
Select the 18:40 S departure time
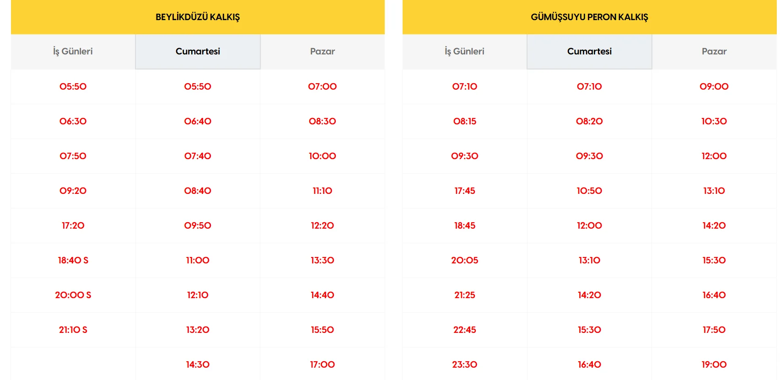[x=73, y=260]
